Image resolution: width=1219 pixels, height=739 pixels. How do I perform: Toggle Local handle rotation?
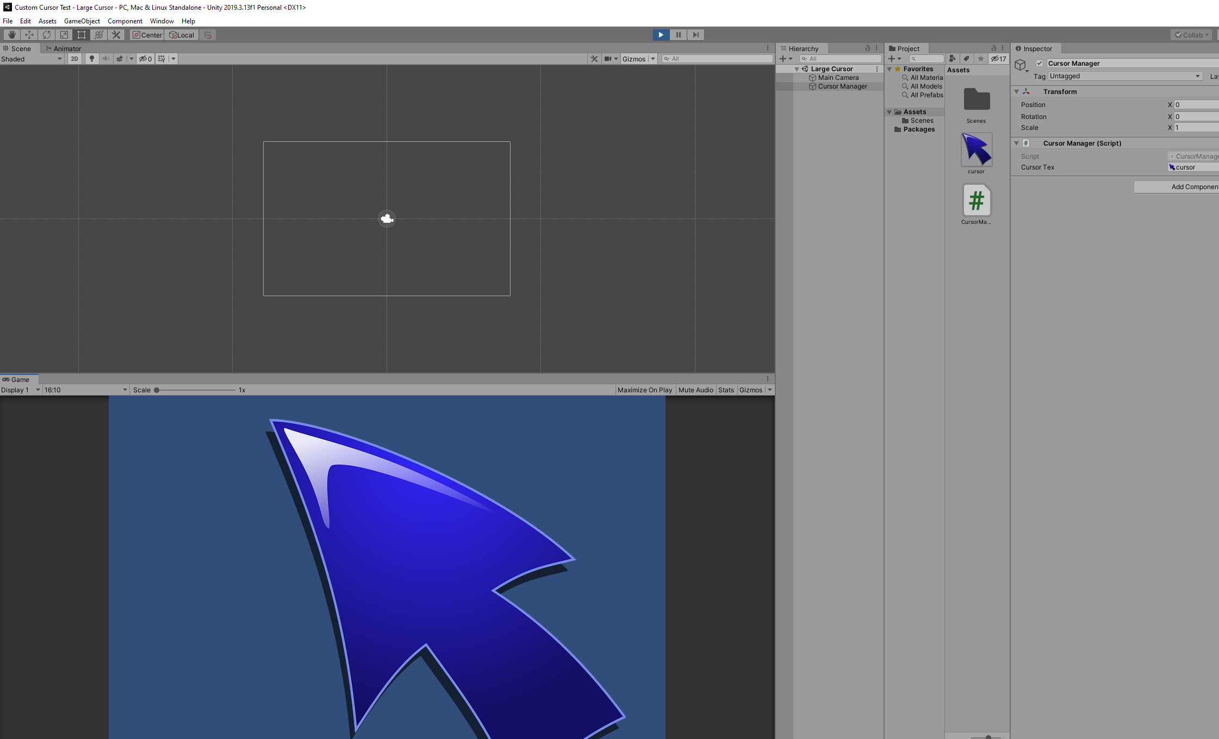pos(182,35)
